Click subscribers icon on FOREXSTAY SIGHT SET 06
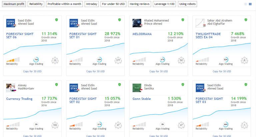Screen dimensions: 256x137 [55, 60]
